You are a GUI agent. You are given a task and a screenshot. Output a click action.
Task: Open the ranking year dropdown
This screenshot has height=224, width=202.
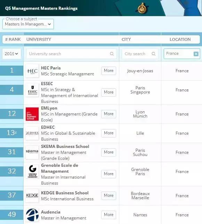click(x=11, y=54)
